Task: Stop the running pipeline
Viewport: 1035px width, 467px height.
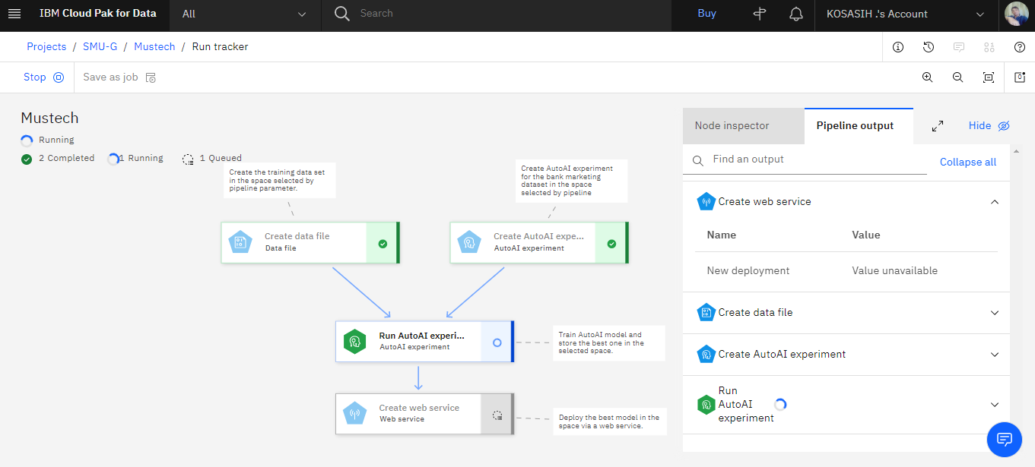Action: click(44, 77)
